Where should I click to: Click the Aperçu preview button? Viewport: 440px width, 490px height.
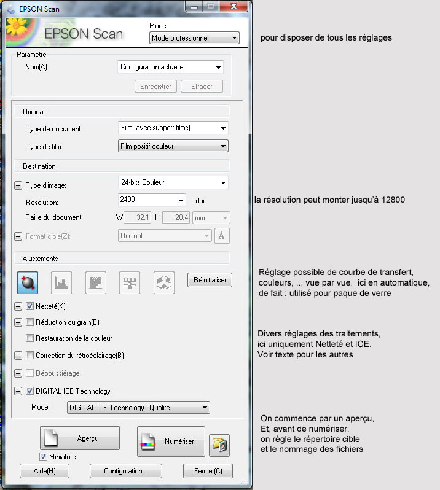point(79,438)
